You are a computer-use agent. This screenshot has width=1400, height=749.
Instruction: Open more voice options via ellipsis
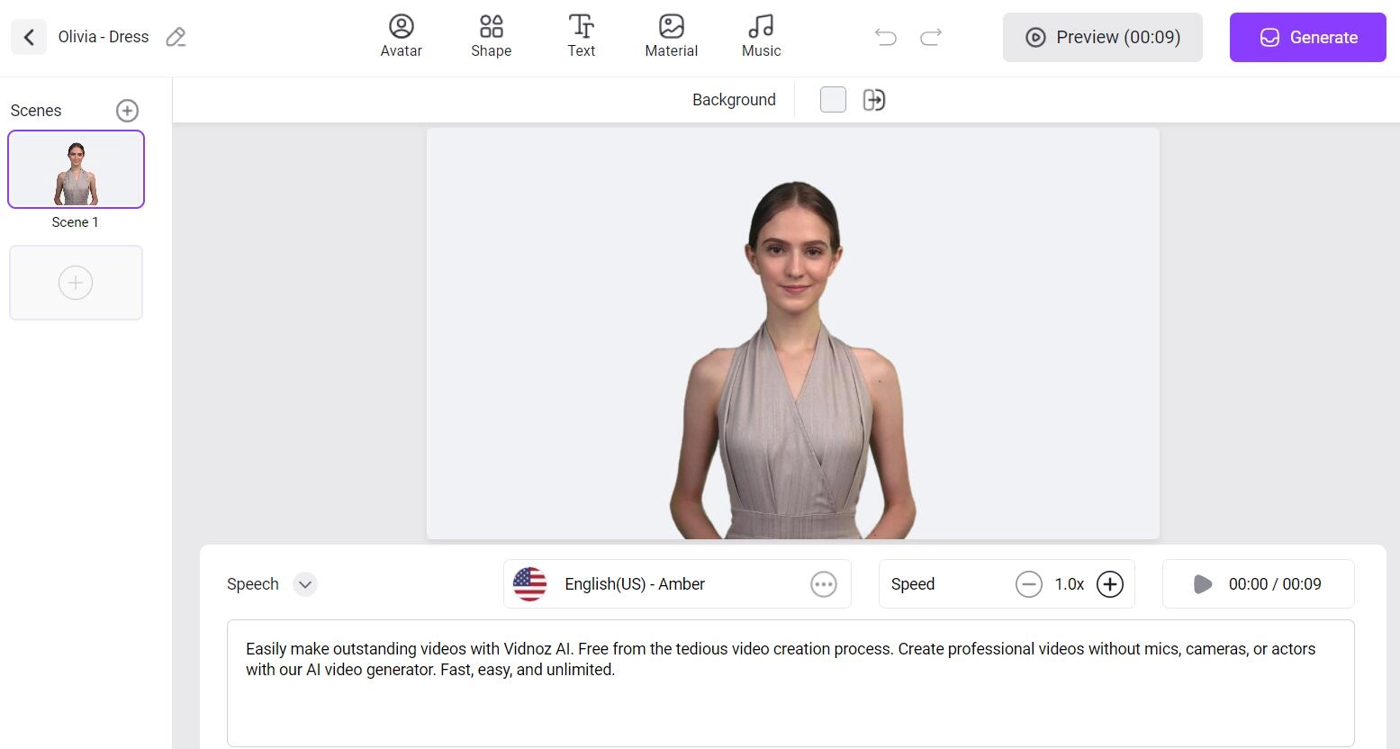click(823, 584)
